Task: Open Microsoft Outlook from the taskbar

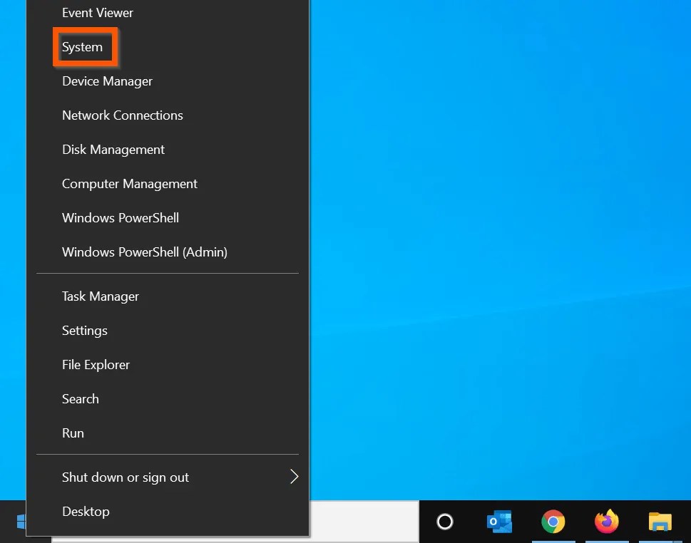Action: point(499,522)
